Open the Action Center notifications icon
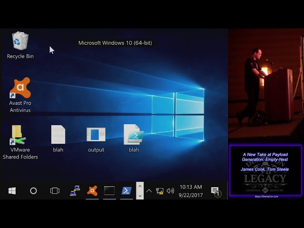 point(216,191)
